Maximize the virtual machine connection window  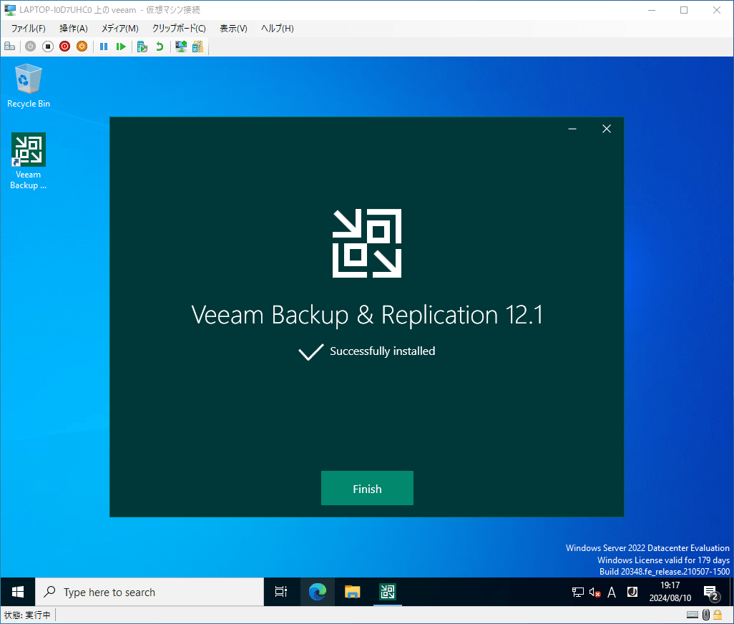[x=684, y=10]
